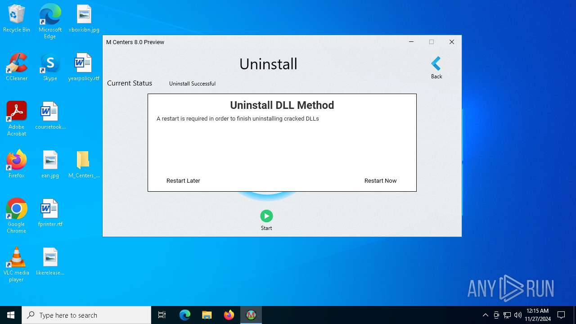This screenshot has height=324, width=576.
Task: Select the coursetook document icon
Action: tap(50, 116)
